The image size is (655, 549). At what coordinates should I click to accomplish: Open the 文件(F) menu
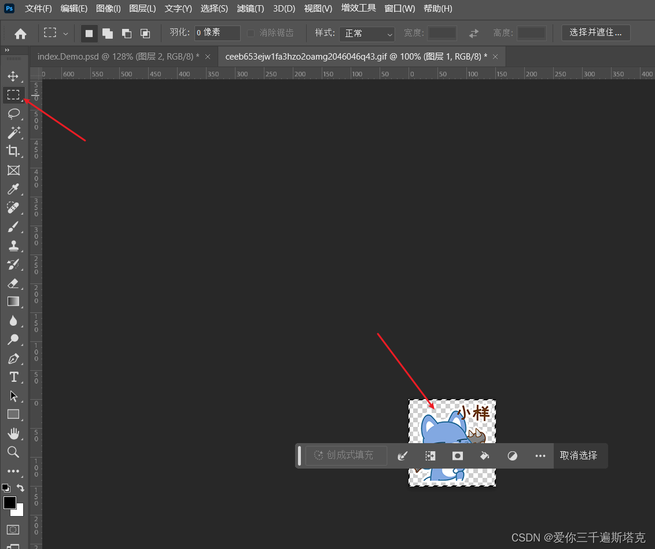point(38,8)
